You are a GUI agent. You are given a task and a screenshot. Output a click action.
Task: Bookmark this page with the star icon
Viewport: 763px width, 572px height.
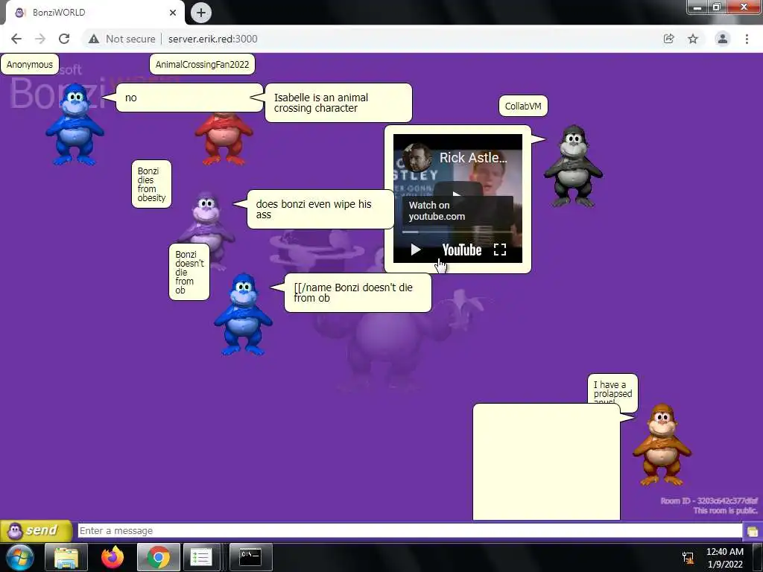pos(693,39)
